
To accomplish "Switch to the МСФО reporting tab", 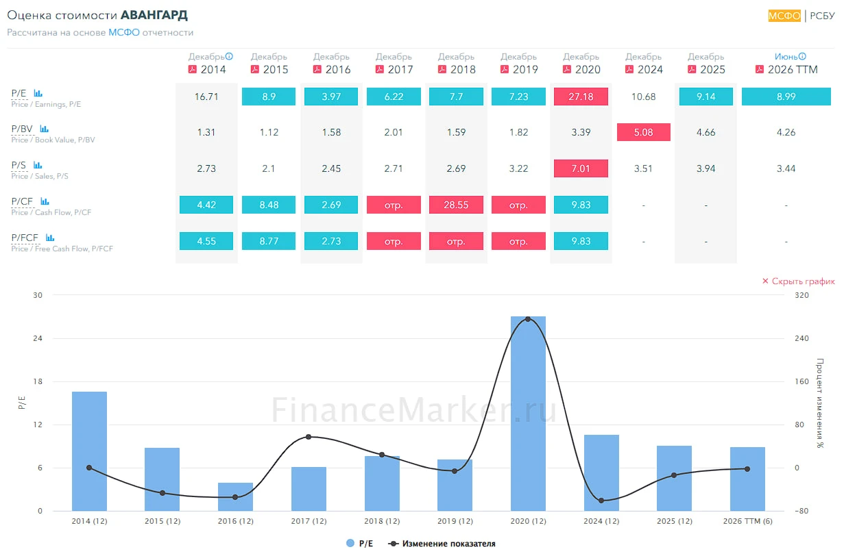I will pyautogui.click(x=784, y=16).
